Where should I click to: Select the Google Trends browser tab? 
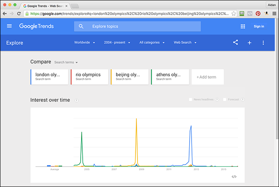tap(45, 6)
